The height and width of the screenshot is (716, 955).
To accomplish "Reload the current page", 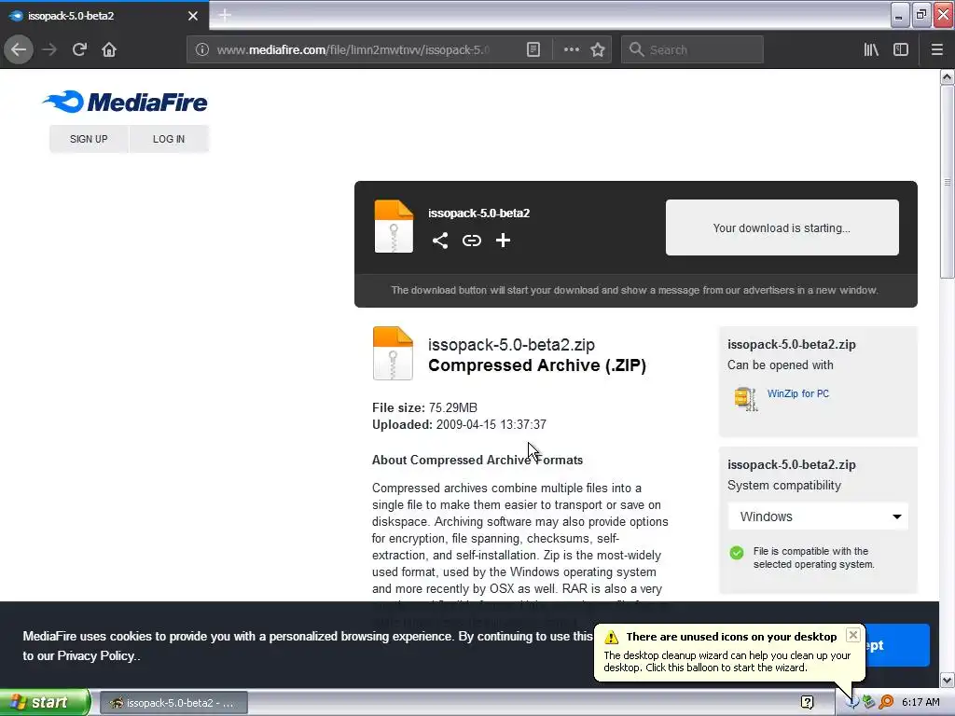I will click(x=79, y=49).
